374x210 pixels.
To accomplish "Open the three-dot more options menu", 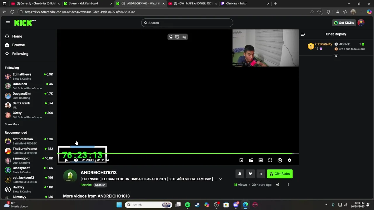I will (288, 185).
